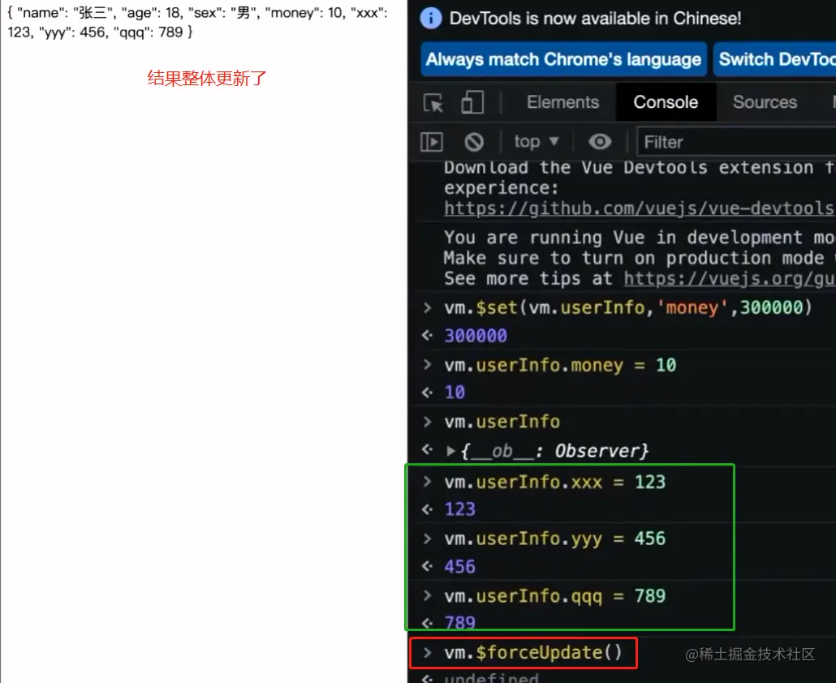Open the vuejs.org tips link
The width and height of the screenshot is (836, 683).
coord(730,278)
